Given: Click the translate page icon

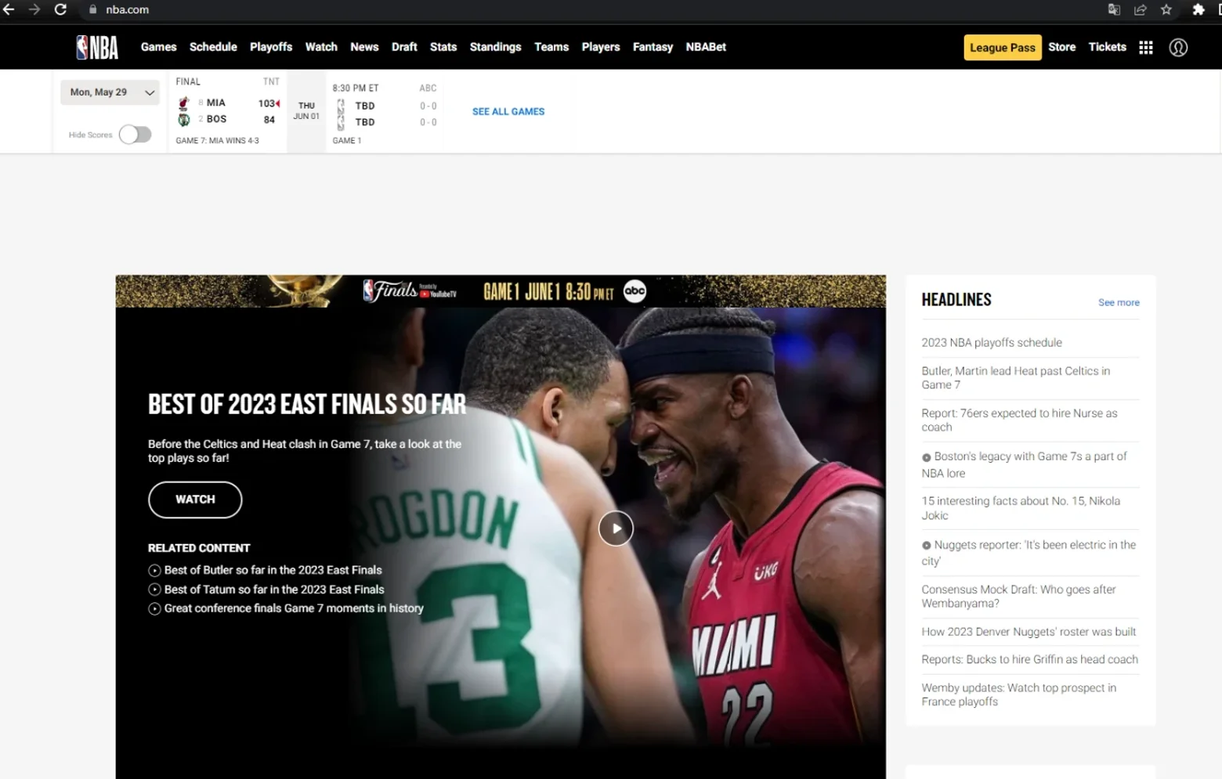Looking at the screenshot, I should [x=1114, y=9].
